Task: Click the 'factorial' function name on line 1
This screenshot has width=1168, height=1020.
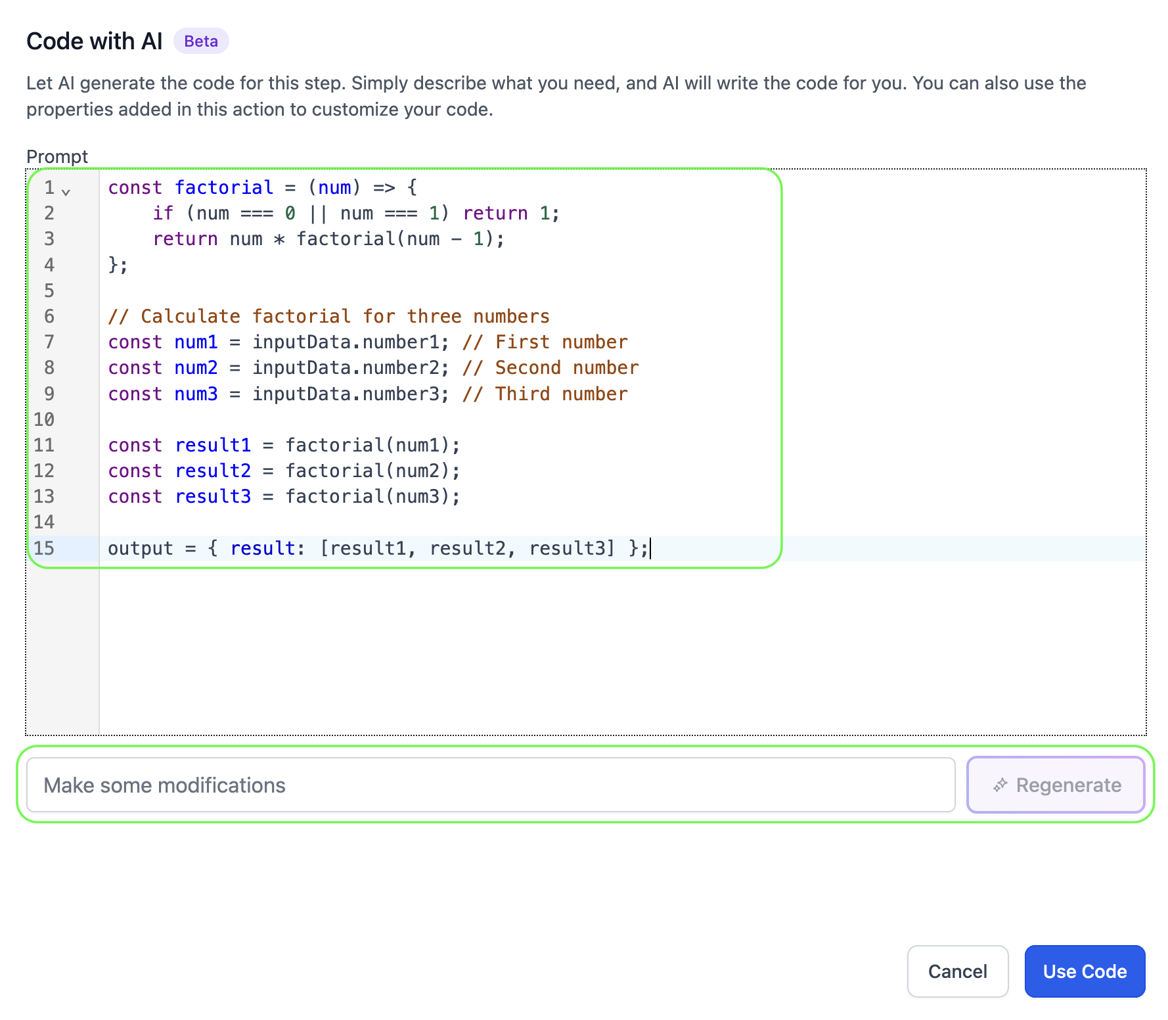Action: [x=224, y=187]
